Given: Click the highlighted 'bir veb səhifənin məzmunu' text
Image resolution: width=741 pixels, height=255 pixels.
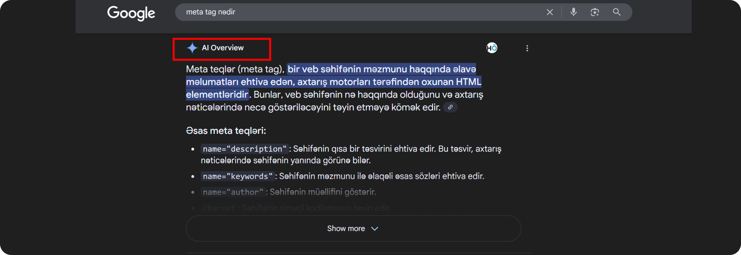Looking at the screenshot, I should [347, 69].
